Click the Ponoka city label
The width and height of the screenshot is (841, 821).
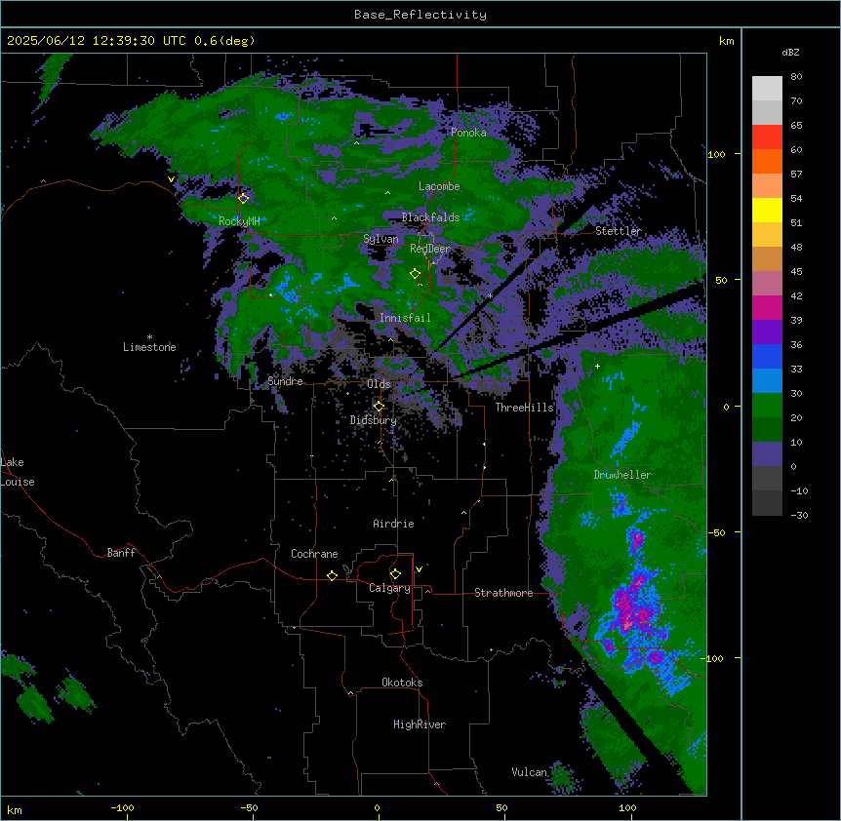(x=468, y=133)
